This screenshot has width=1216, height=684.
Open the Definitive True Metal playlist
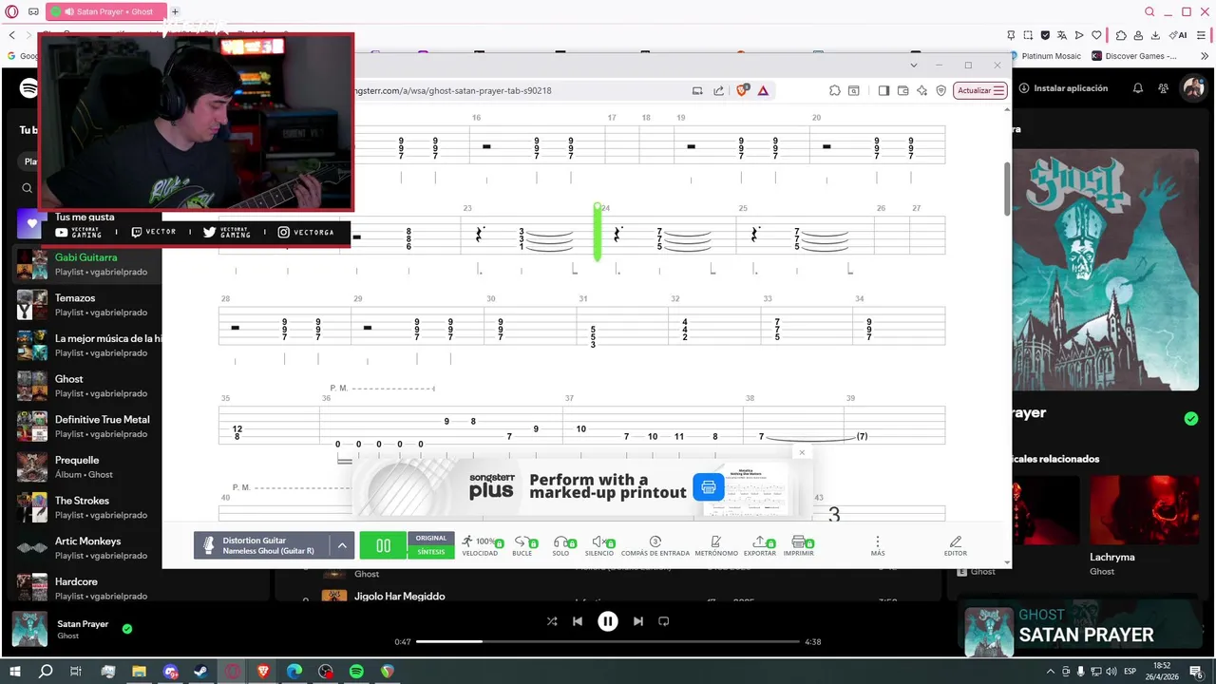pos(87,427)
